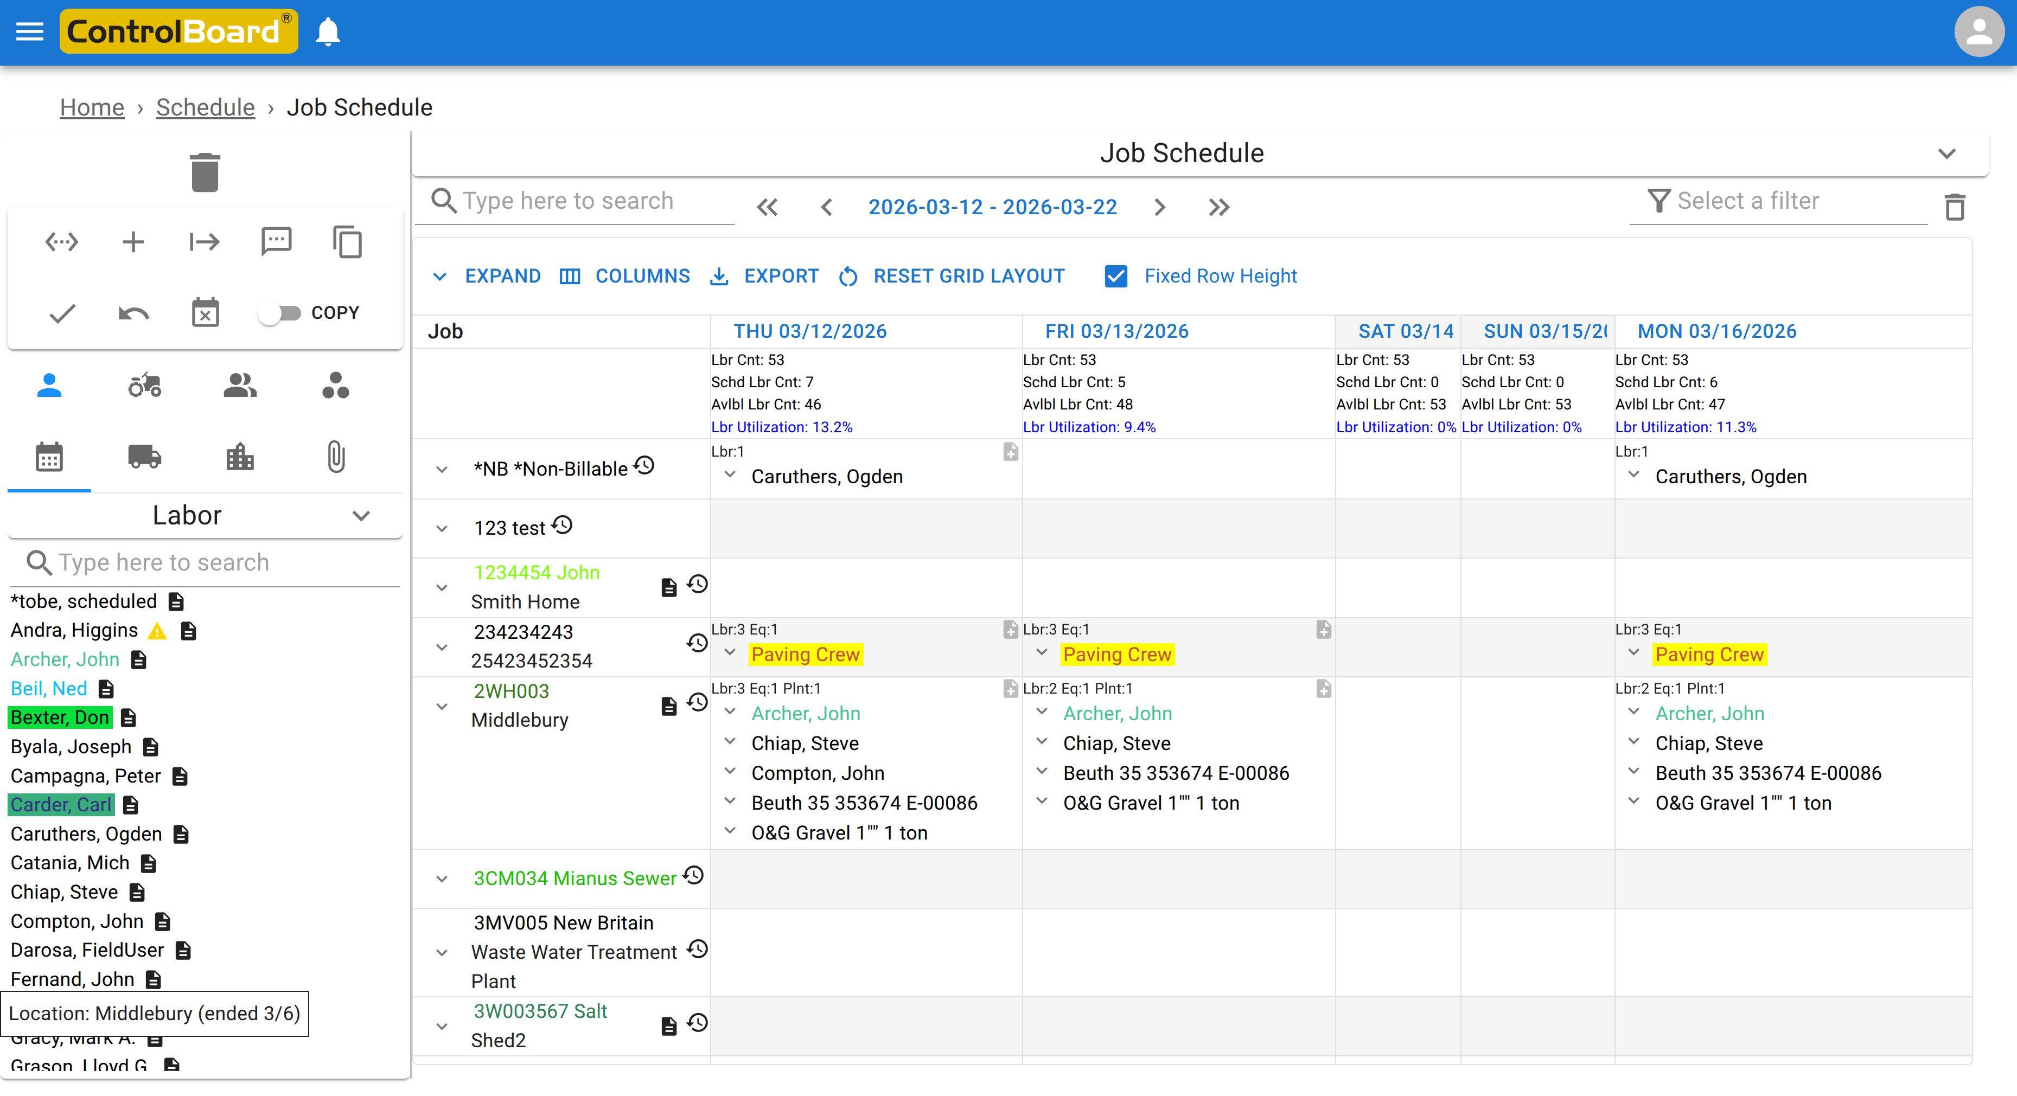The width and height of the screenshot is (2017, 1096).
Task: Select the truck icon tab
Action: [x=144, y=457]
